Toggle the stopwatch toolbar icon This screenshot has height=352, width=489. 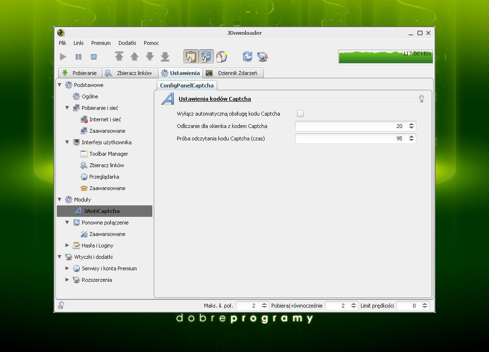[222, 56]
